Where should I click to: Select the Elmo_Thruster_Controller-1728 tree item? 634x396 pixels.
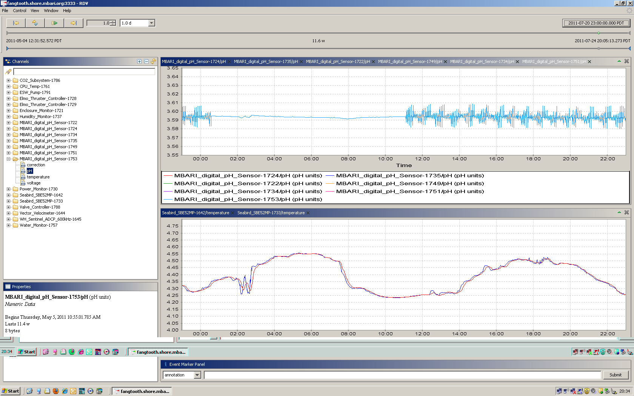[48, 98]
